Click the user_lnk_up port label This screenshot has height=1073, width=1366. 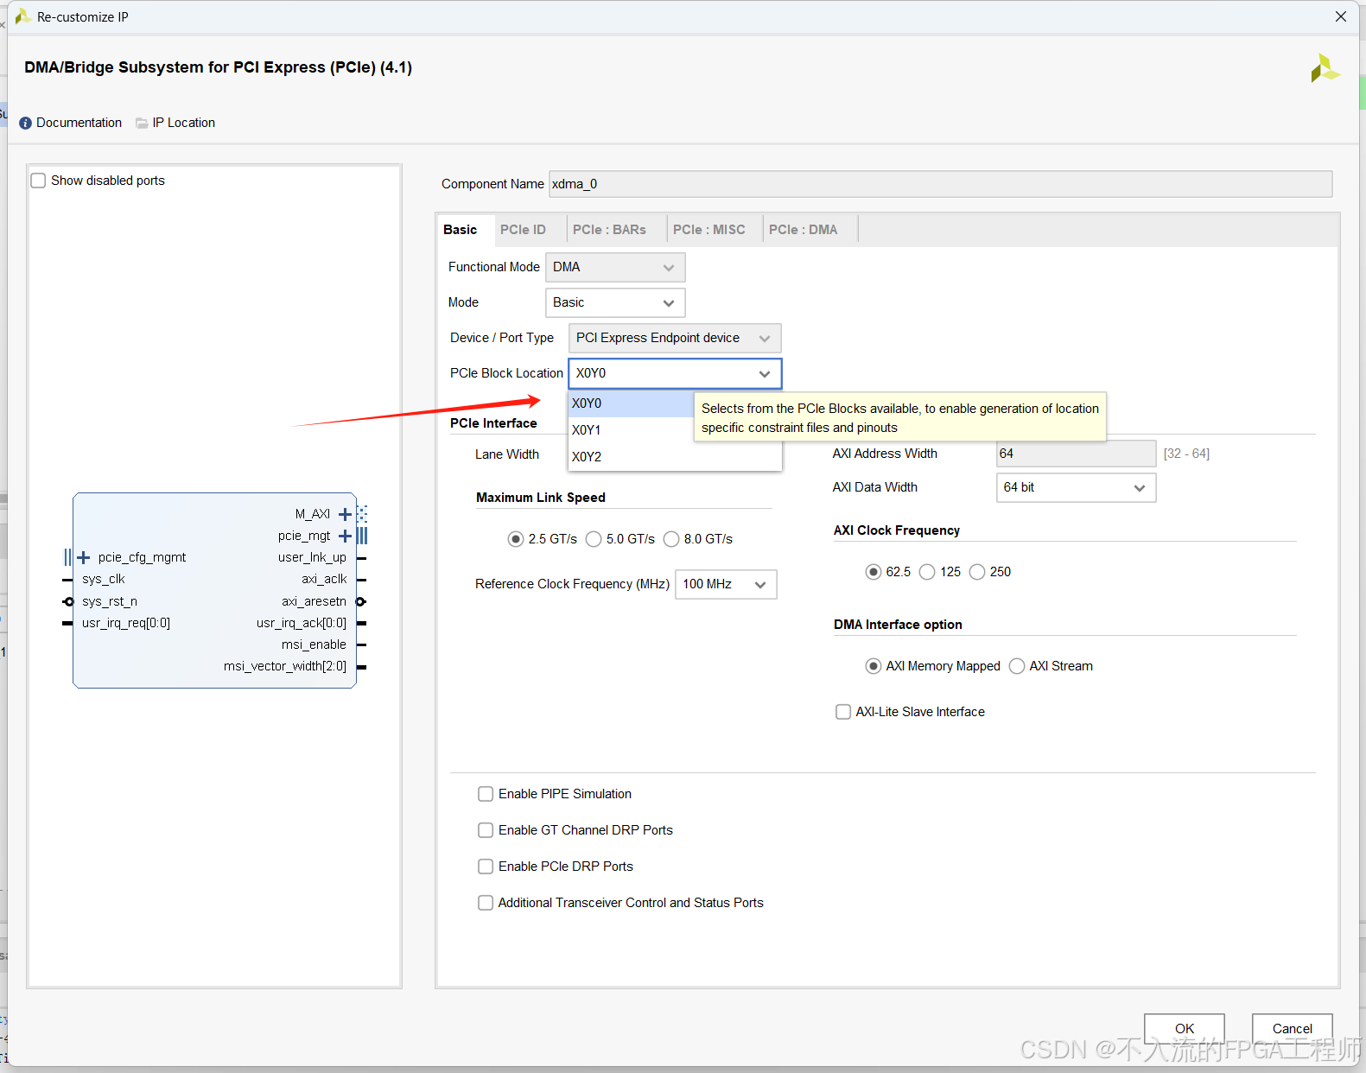pos(312,557)
